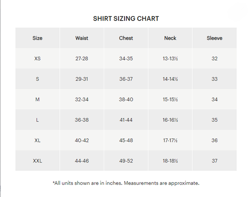Click the M size row label
This screenshot has height=197, width=251.
(38, 100)
